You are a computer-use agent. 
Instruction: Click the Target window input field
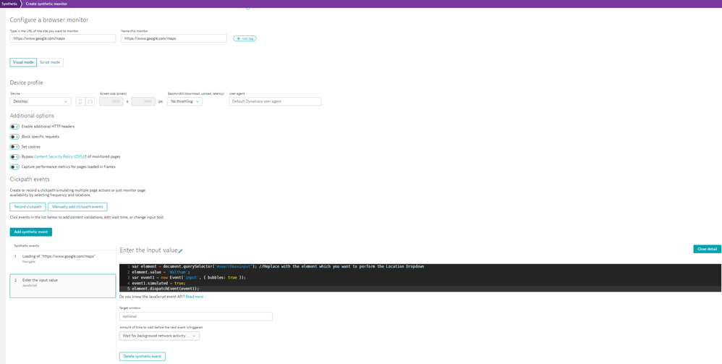click(x=195, y=316)
